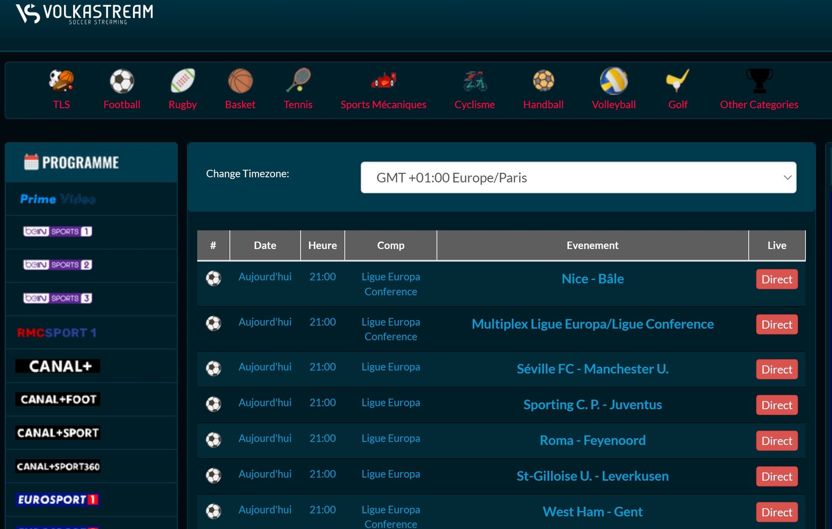
Task: Open the Volleyball menu label
Action: coord(614,105)
